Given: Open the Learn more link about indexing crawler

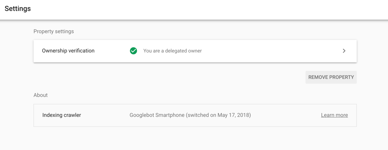Looking at the screenshot, I should (334, 115).
